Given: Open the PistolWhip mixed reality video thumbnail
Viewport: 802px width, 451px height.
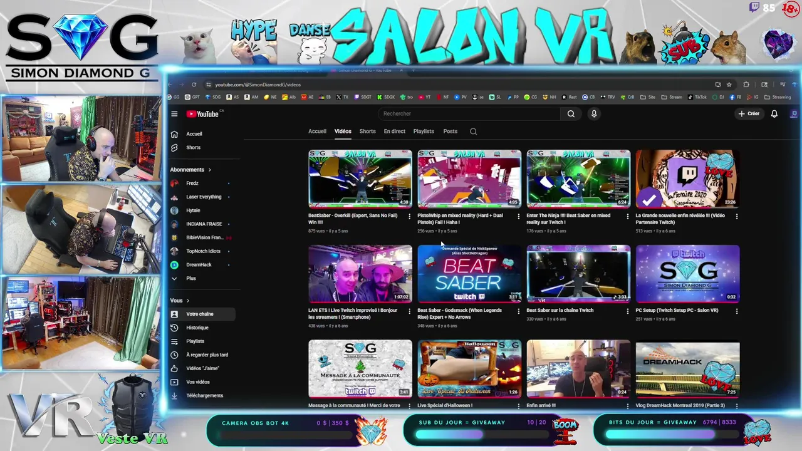Looking at the screenshot, I should 469,178.
